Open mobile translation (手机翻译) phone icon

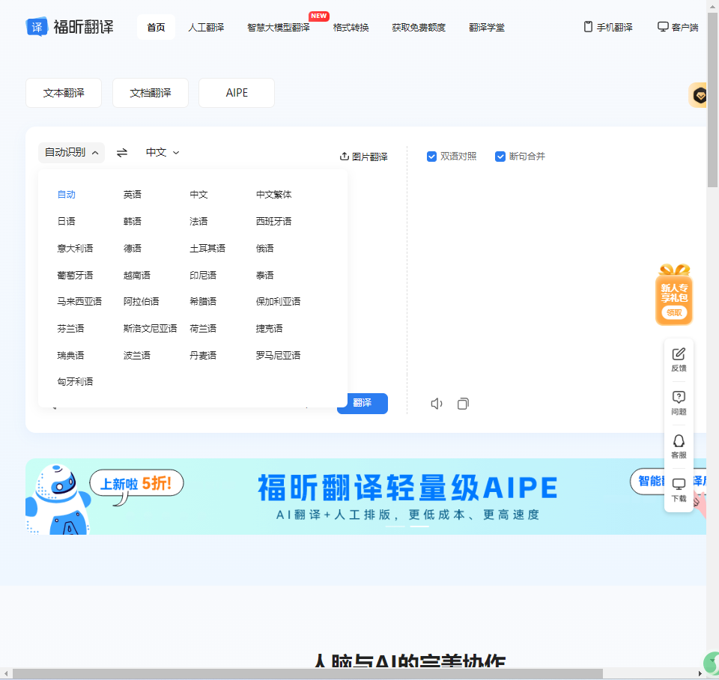click(x=588, y=27)
